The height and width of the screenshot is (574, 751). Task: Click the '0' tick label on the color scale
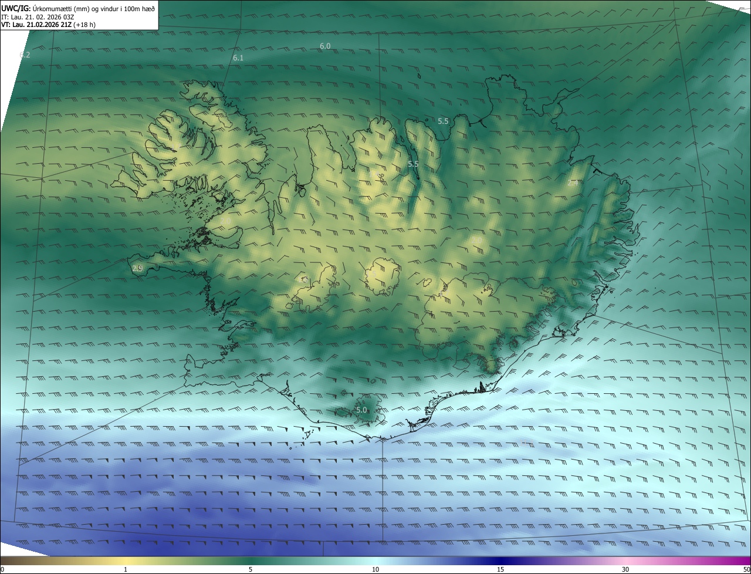point(2,569)
